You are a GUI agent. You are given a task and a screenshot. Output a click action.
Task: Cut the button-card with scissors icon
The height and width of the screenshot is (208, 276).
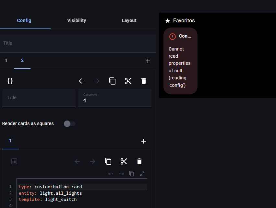click(x=124, y=161)
